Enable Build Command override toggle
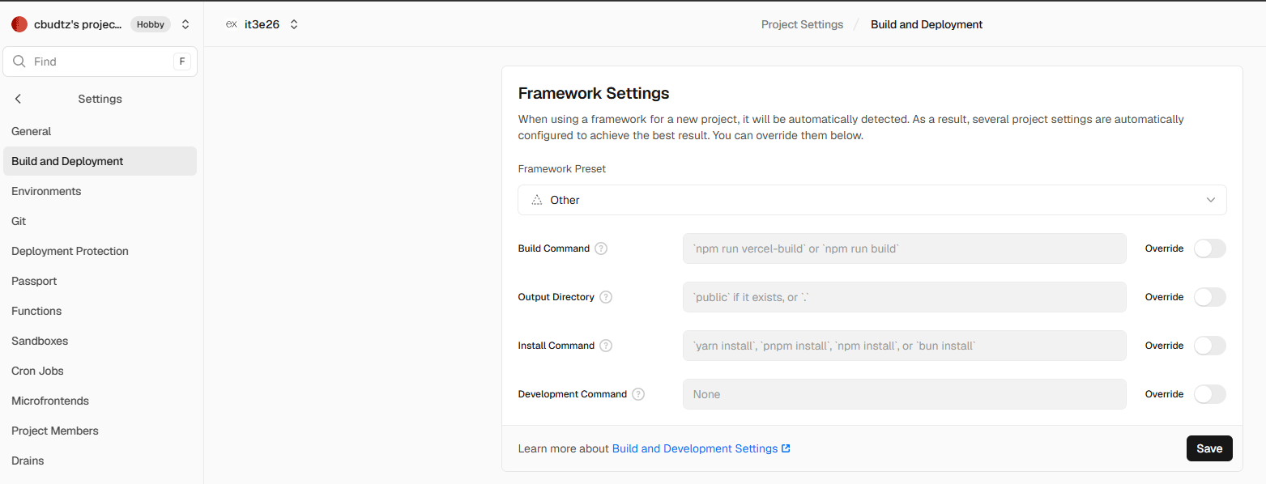 [1210, 248]
